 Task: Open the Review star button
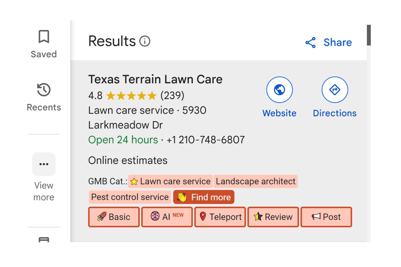click(x=273, y=217)
